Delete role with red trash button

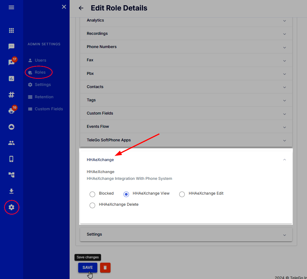pyautogui.click(x=105, y=268)
